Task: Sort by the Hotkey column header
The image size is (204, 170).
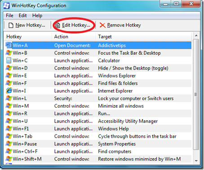Action: tap(28, 37)
